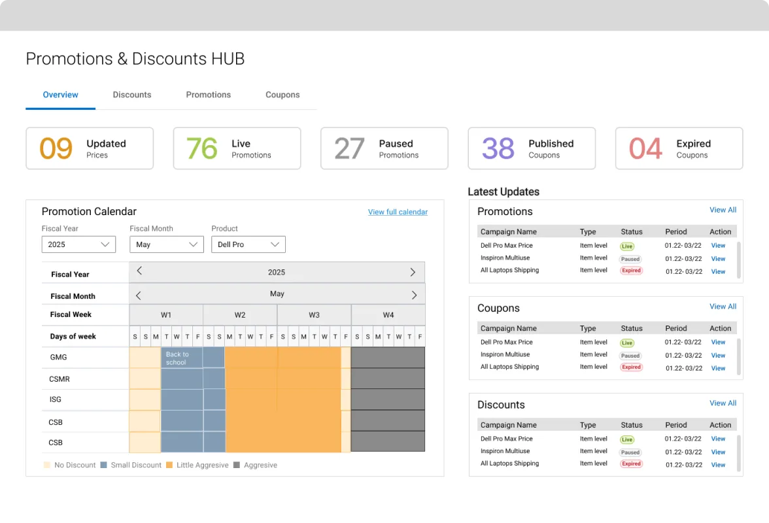This screenshot has height=523, width=769.
Task: Select the W3 fiscal week header
Action: pyautogui.click(x=314, y=314)
